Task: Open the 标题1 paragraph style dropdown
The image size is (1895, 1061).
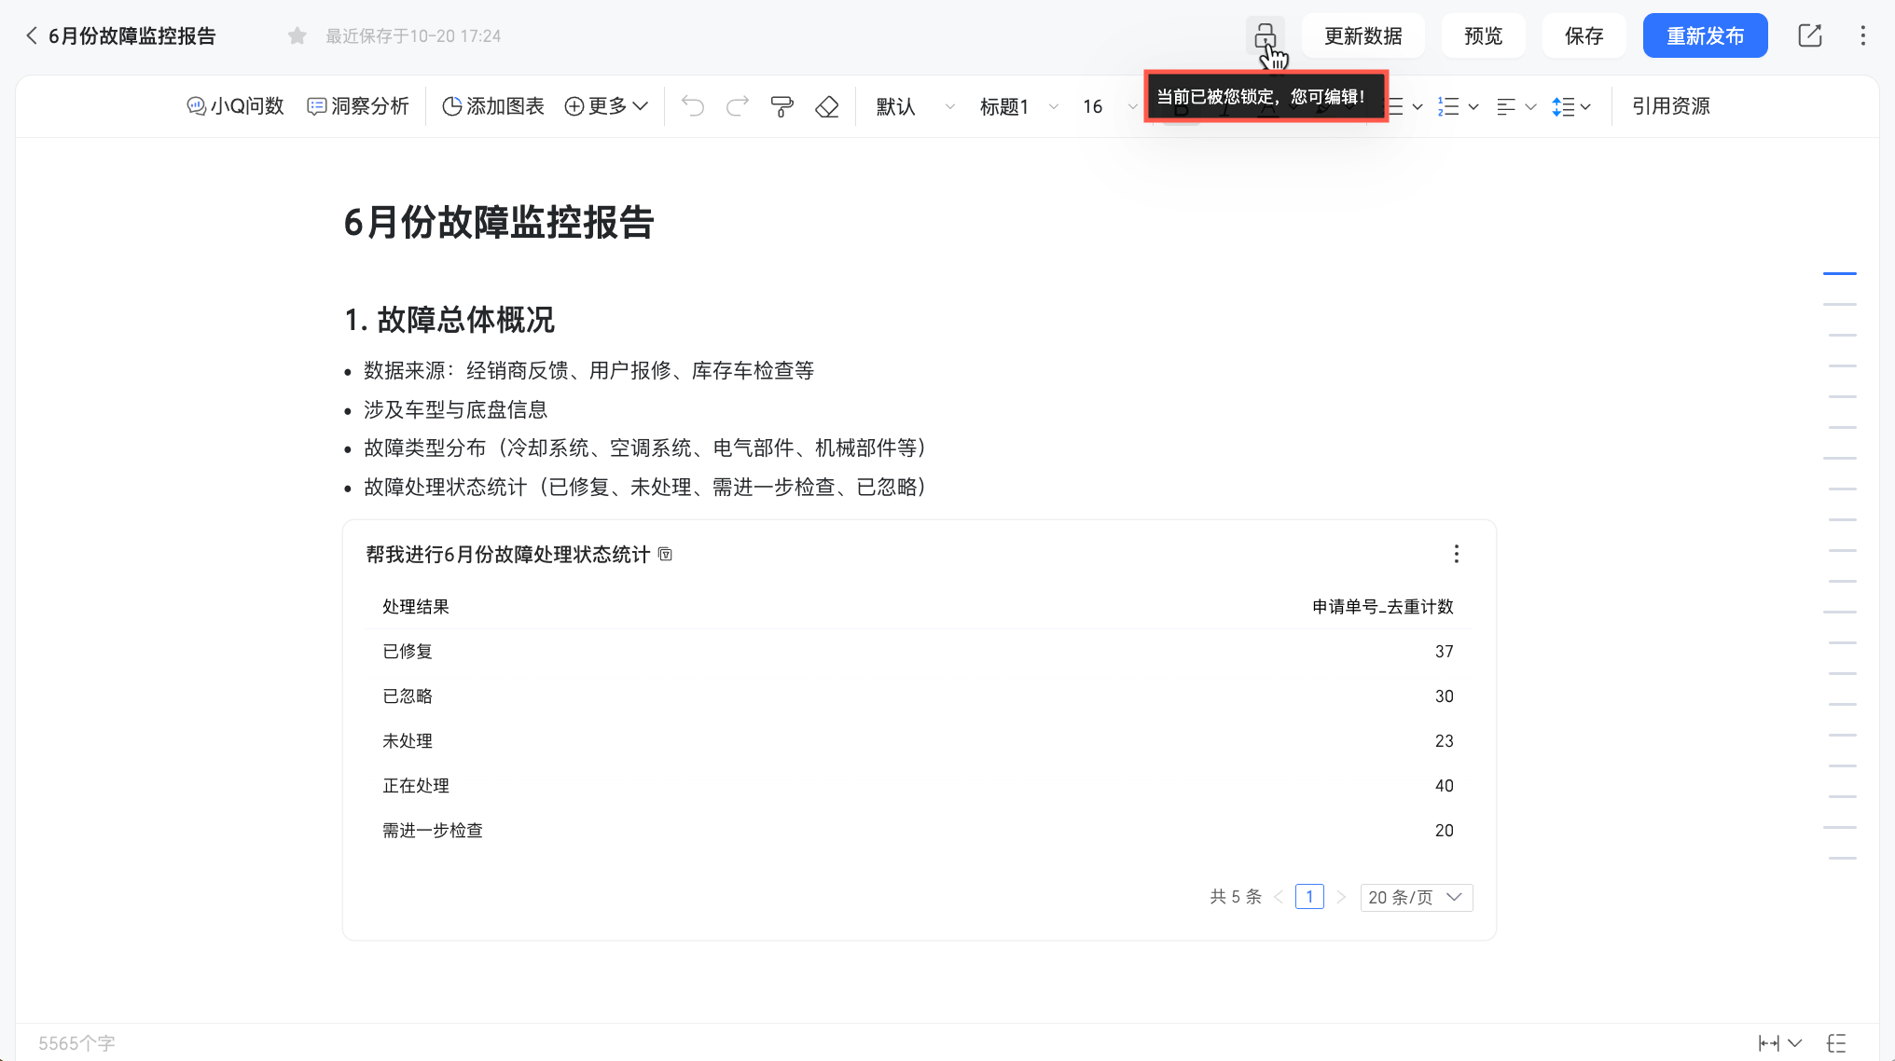Action: (1018, 106)
